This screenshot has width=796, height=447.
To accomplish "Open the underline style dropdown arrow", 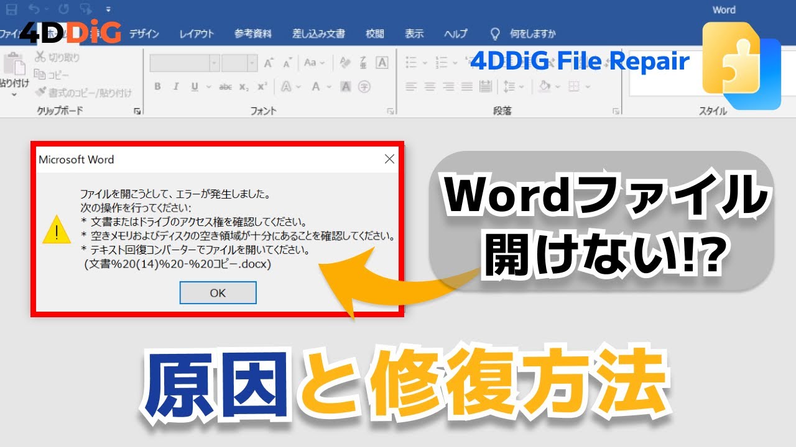I will (208, 87).
